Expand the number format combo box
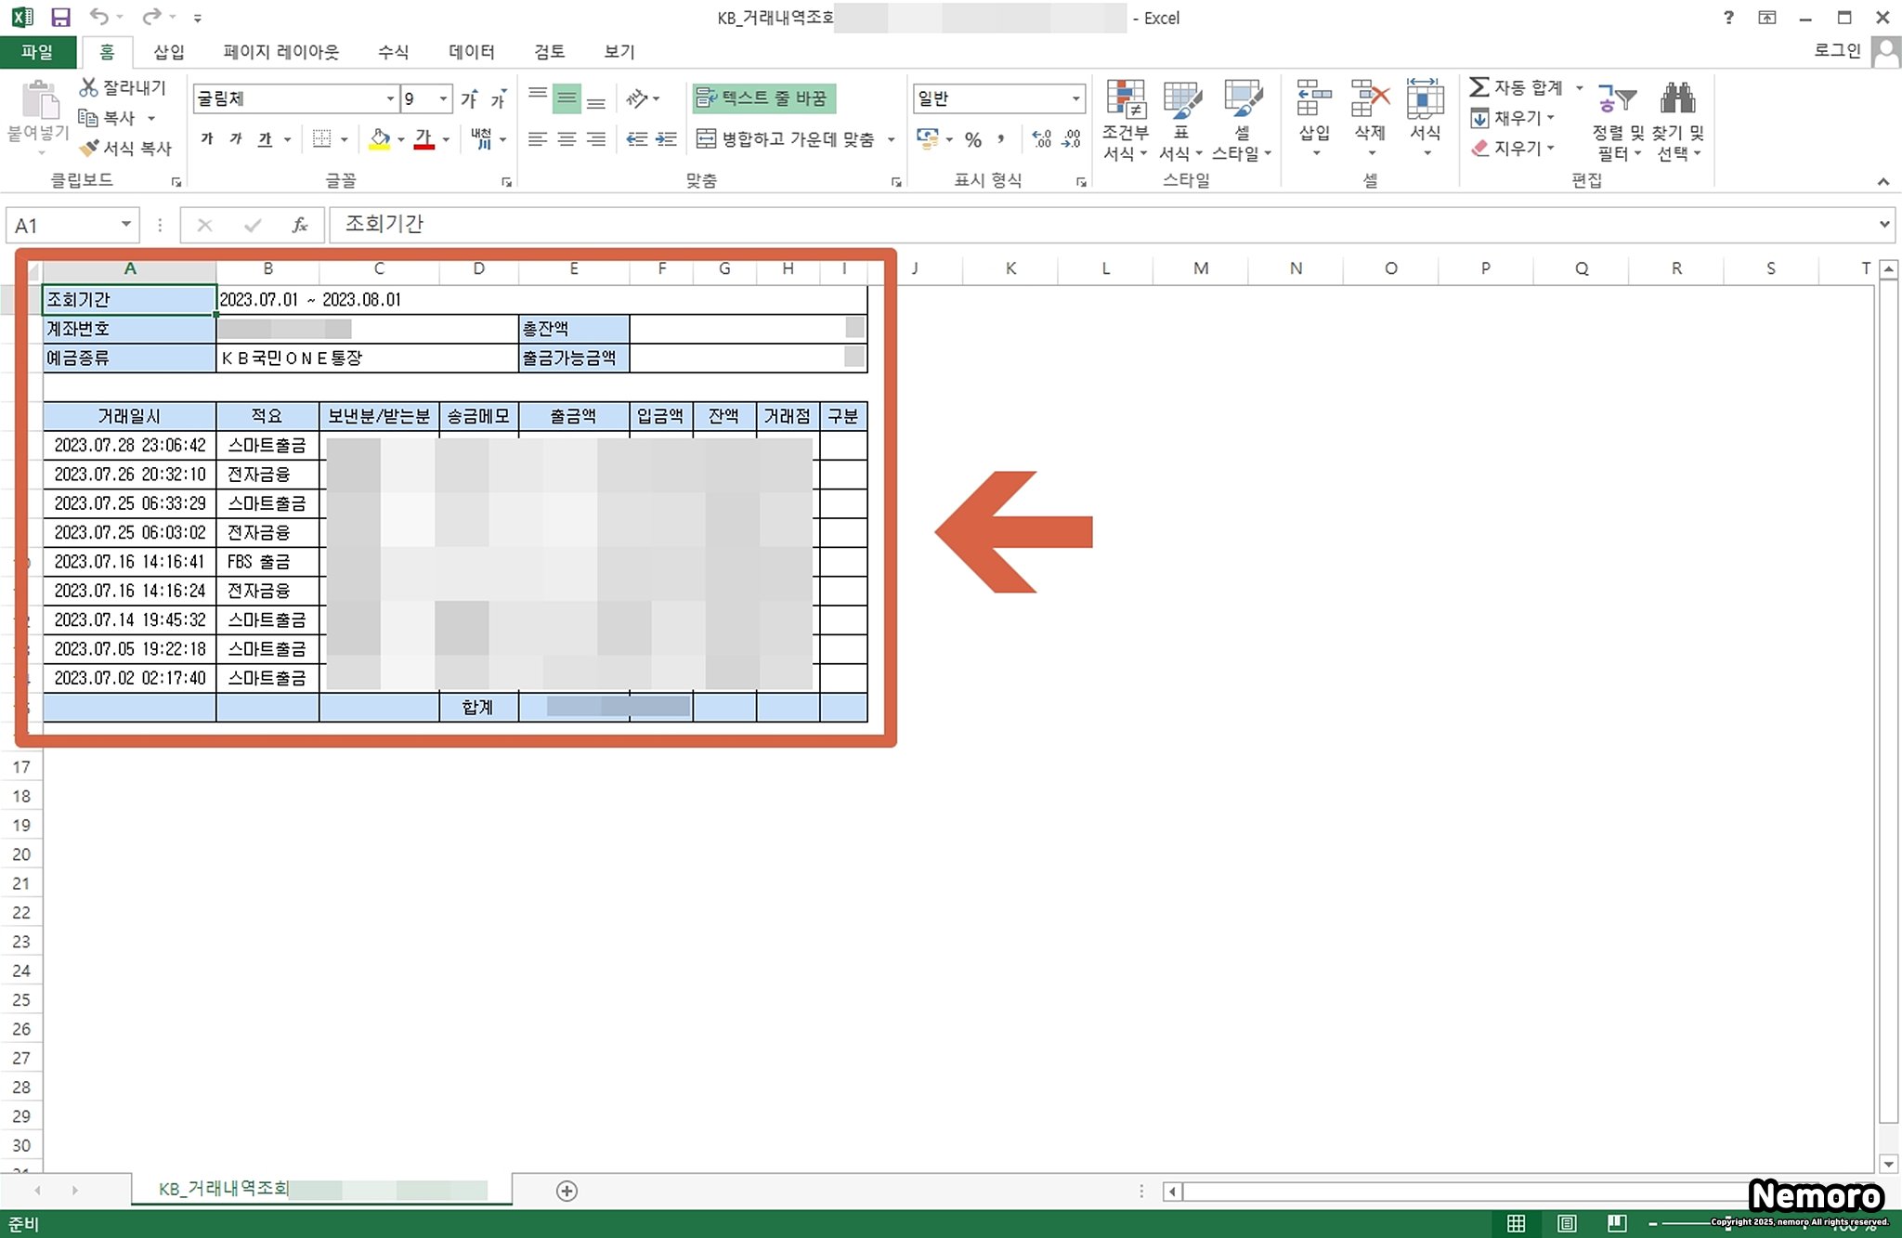The image size is (1902, 1238). point(1075,98)
